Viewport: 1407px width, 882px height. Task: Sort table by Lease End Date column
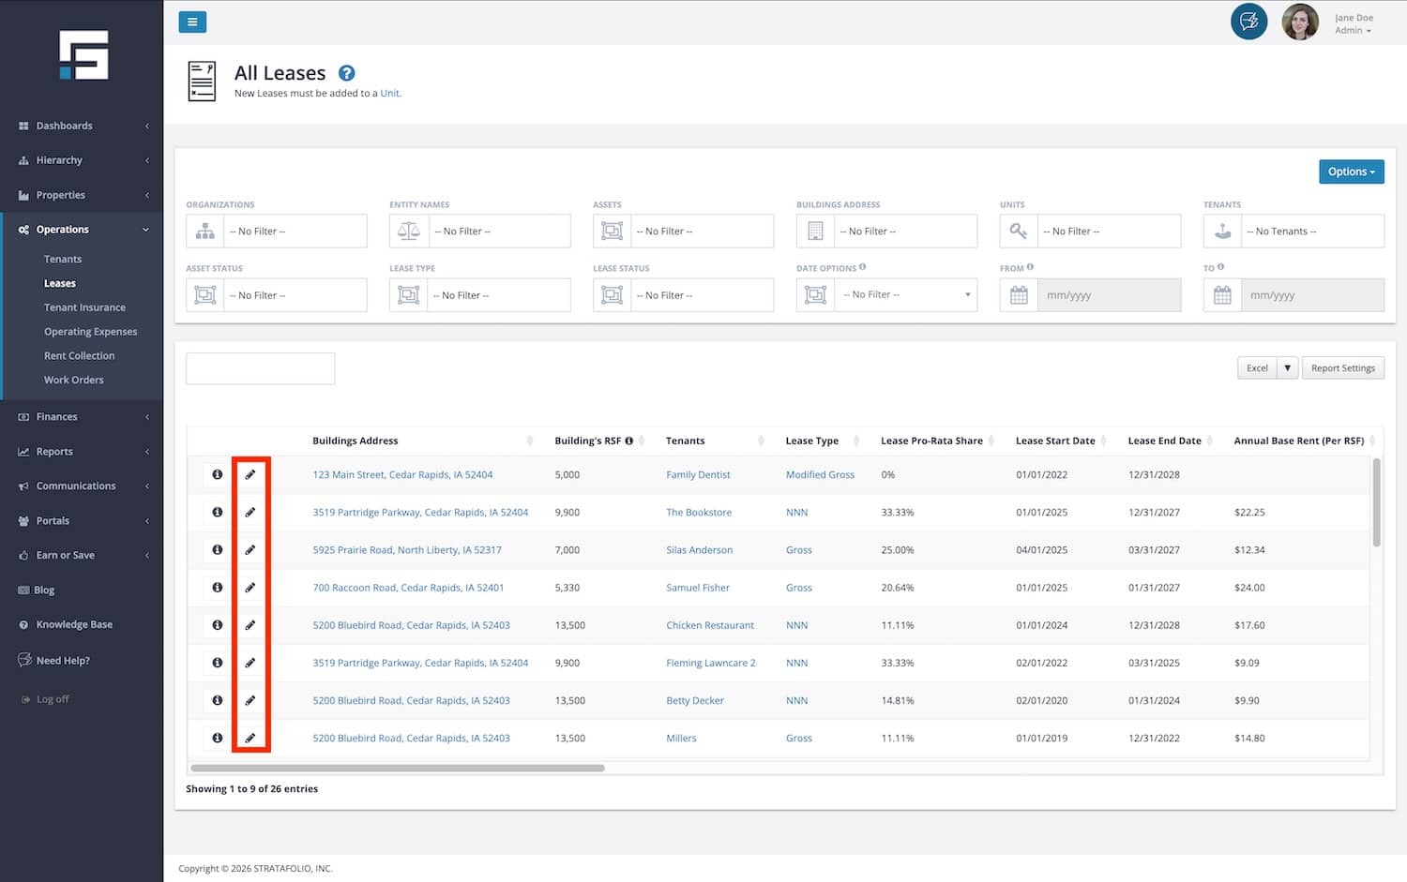[1164, 441]
